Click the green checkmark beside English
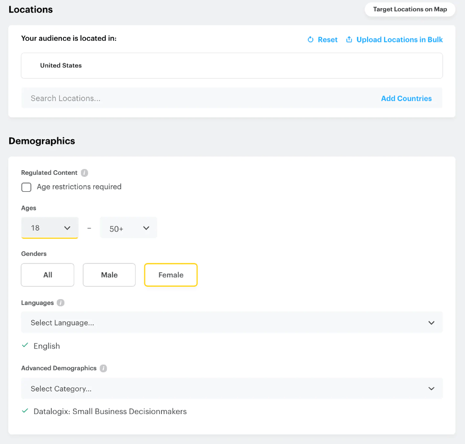 (x=25, y=346)
